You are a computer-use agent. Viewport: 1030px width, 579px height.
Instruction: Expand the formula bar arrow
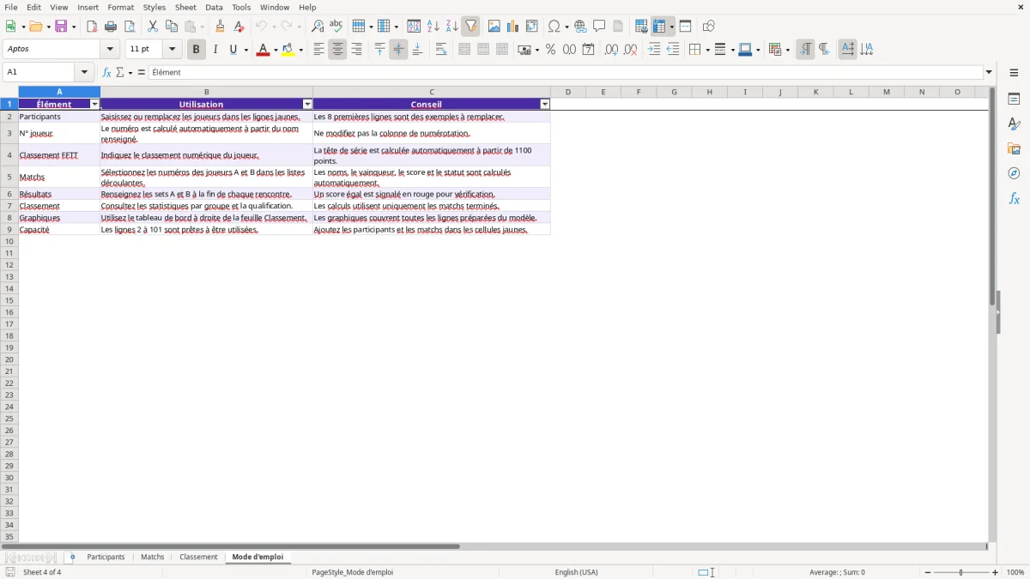[x=989, y=73]
